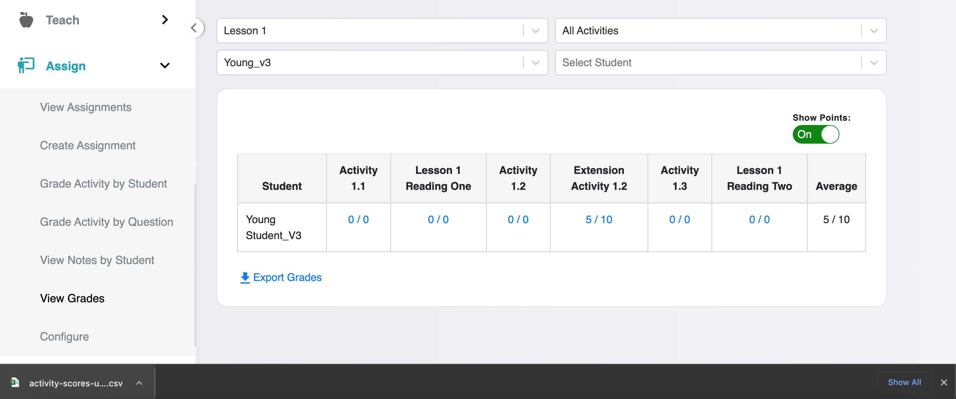Open Lesson 1 Reading Two score
The width and height of the screenshot is (956, 399).
pos(759,219)
